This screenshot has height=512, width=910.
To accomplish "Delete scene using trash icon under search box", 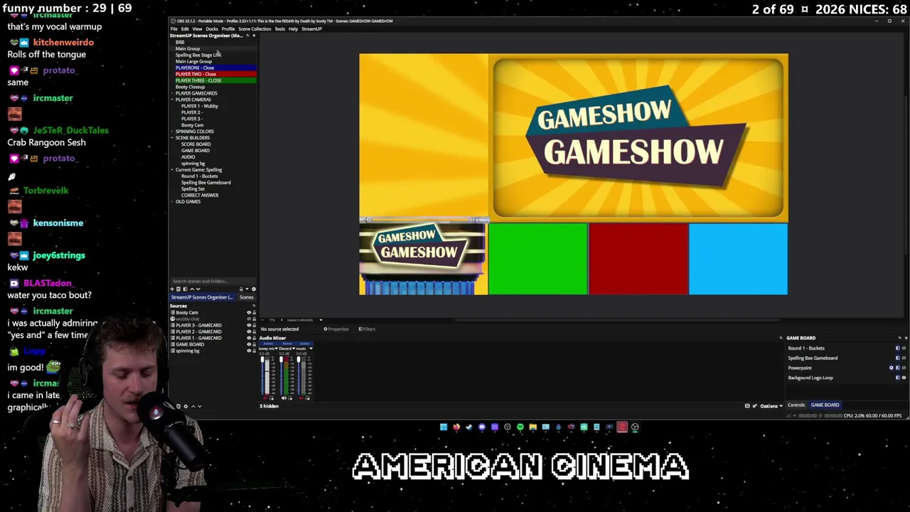I will 178,289.
